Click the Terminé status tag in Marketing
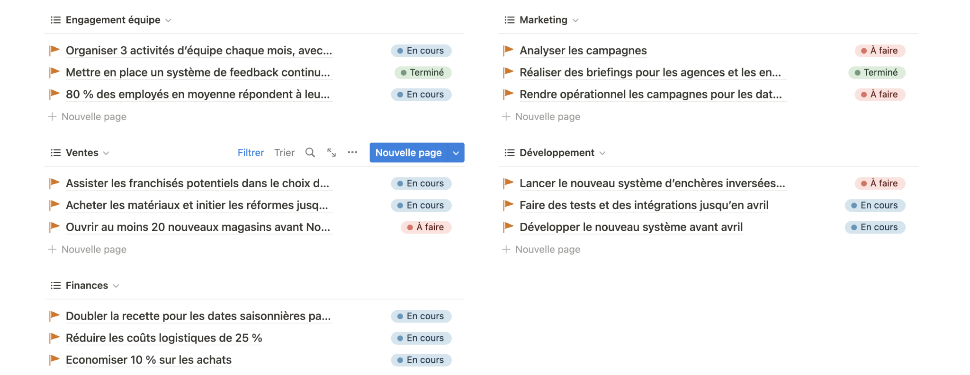This screenshot has height=375, width=970. pos(877,72)
